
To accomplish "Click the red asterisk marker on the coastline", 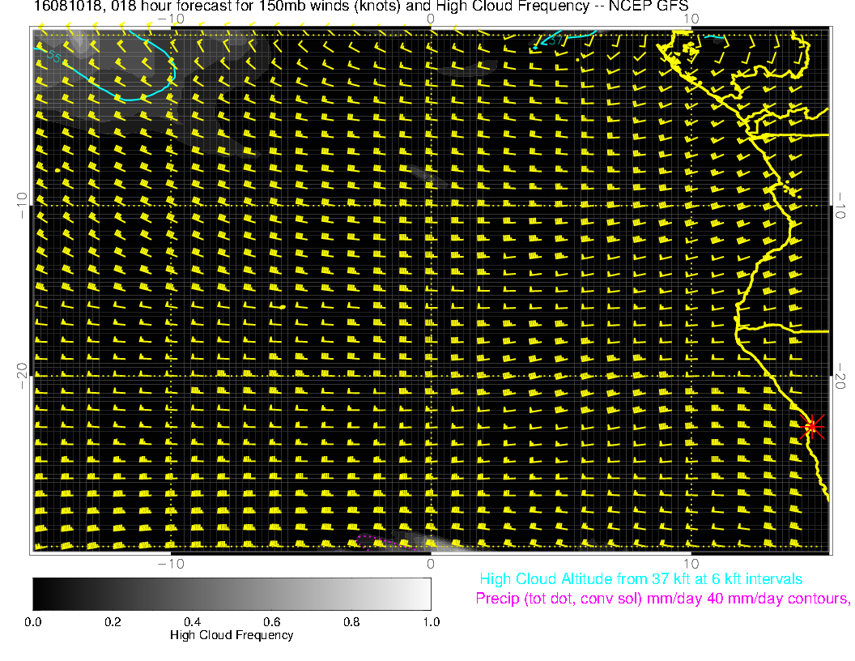I will pyautogui.click(x=812, y=426).
